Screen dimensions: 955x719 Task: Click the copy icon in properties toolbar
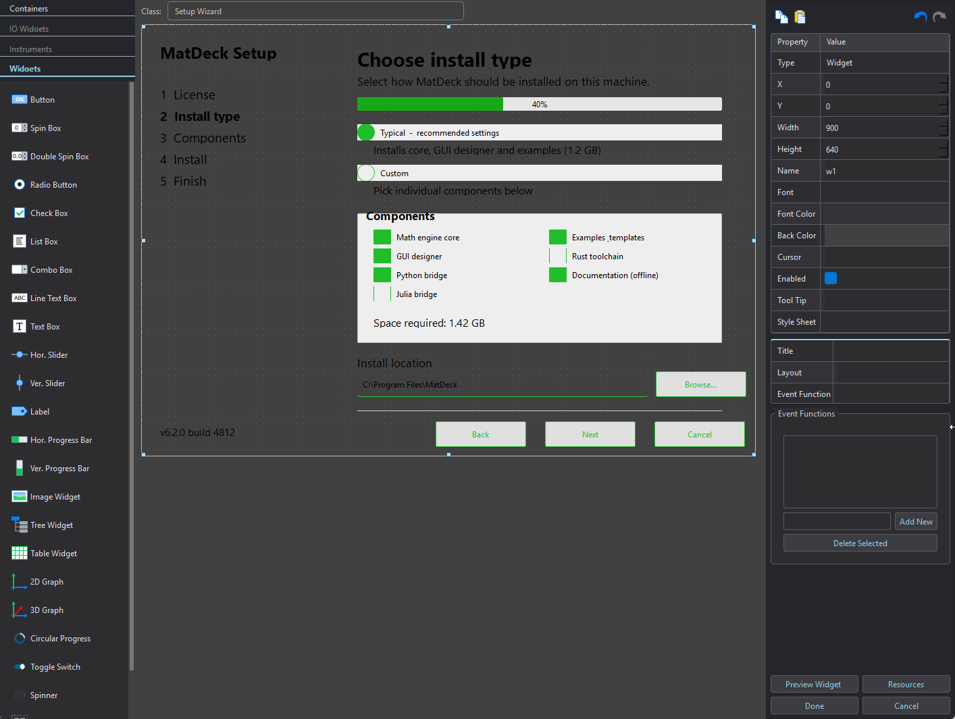click(781, 17)
